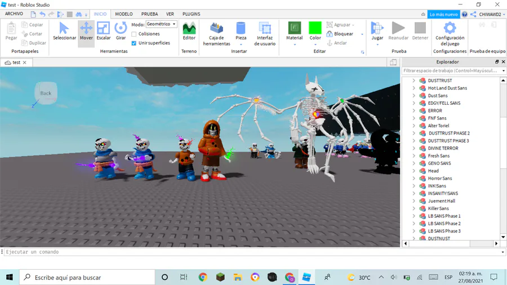Close the test document tab
507x285 pixels.
pyautogui.click(x=25, y=63)
